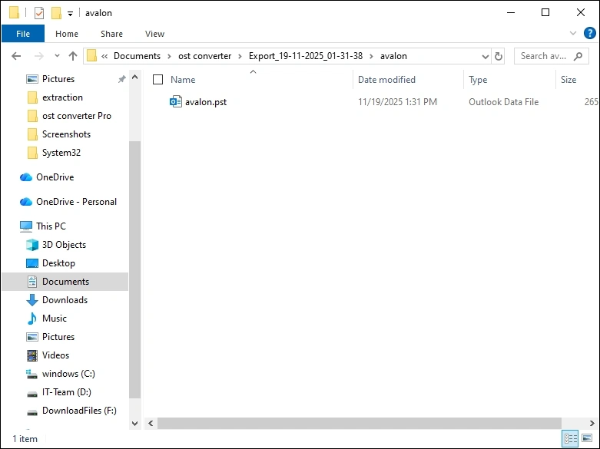Screen dimensions: 600x449
Task: Click the ost converter breadcrumb
Action: click(x=204, y=56)
